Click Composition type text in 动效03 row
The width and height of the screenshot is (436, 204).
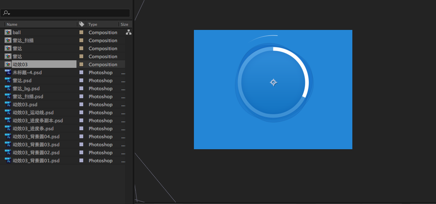103,64
